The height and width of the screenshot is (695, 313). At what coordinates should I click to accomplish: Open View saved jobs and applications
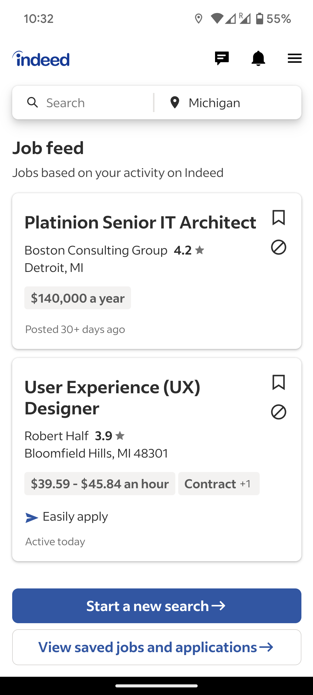(x=156, y=647)
